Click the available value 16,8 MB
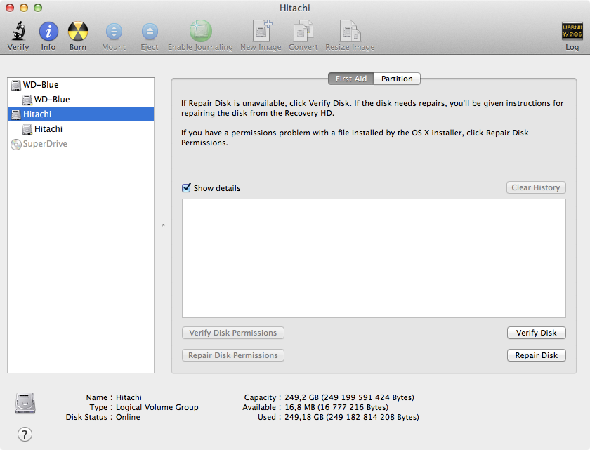590x450 pixels. pos(336,407)
